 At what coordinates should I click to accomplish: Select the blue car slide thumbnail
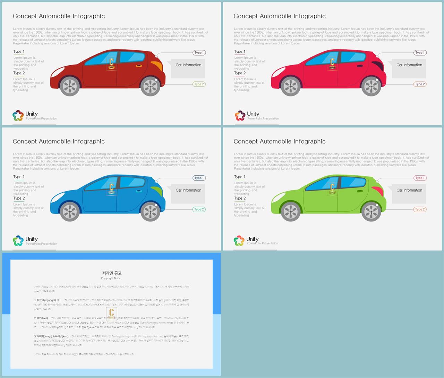[x=111, y=189]
